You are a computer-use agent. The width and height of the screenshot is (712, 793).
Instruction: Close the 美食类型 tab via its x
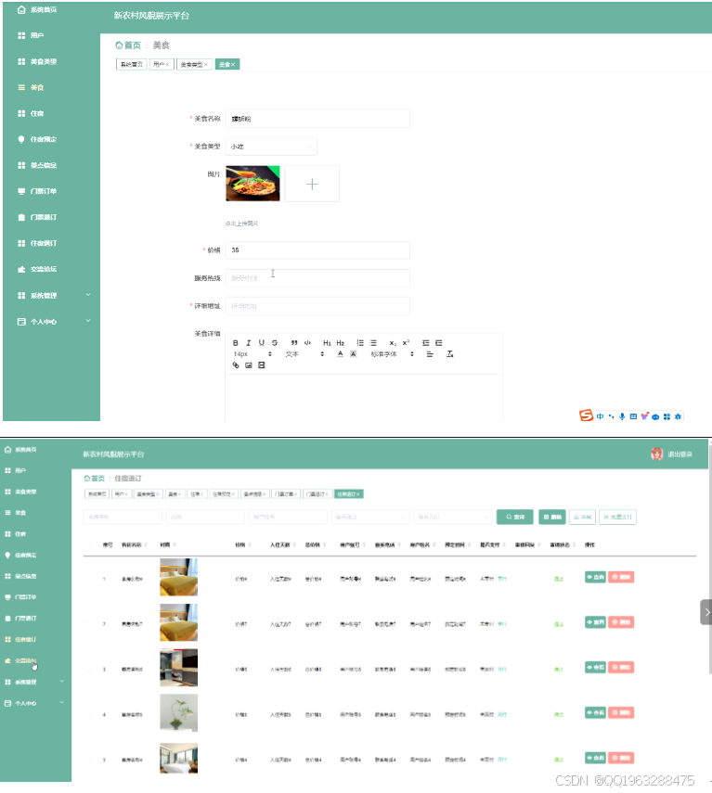[x=206, y=65]
